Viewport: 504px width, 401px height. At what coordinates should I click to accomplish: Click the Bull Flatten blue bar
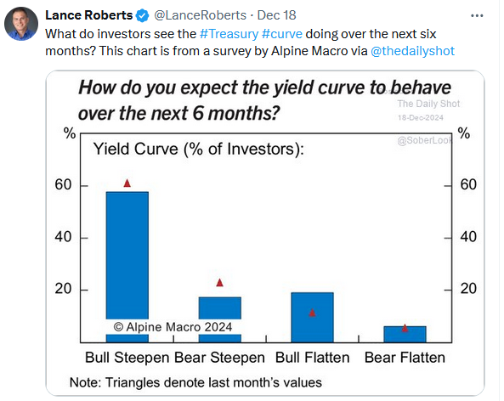point(312,317)
